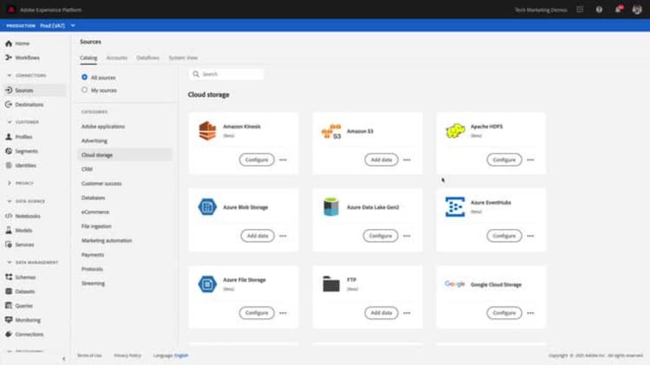Click Configure on Apache HDFS card
650x365 pixels.
[504, 160]
